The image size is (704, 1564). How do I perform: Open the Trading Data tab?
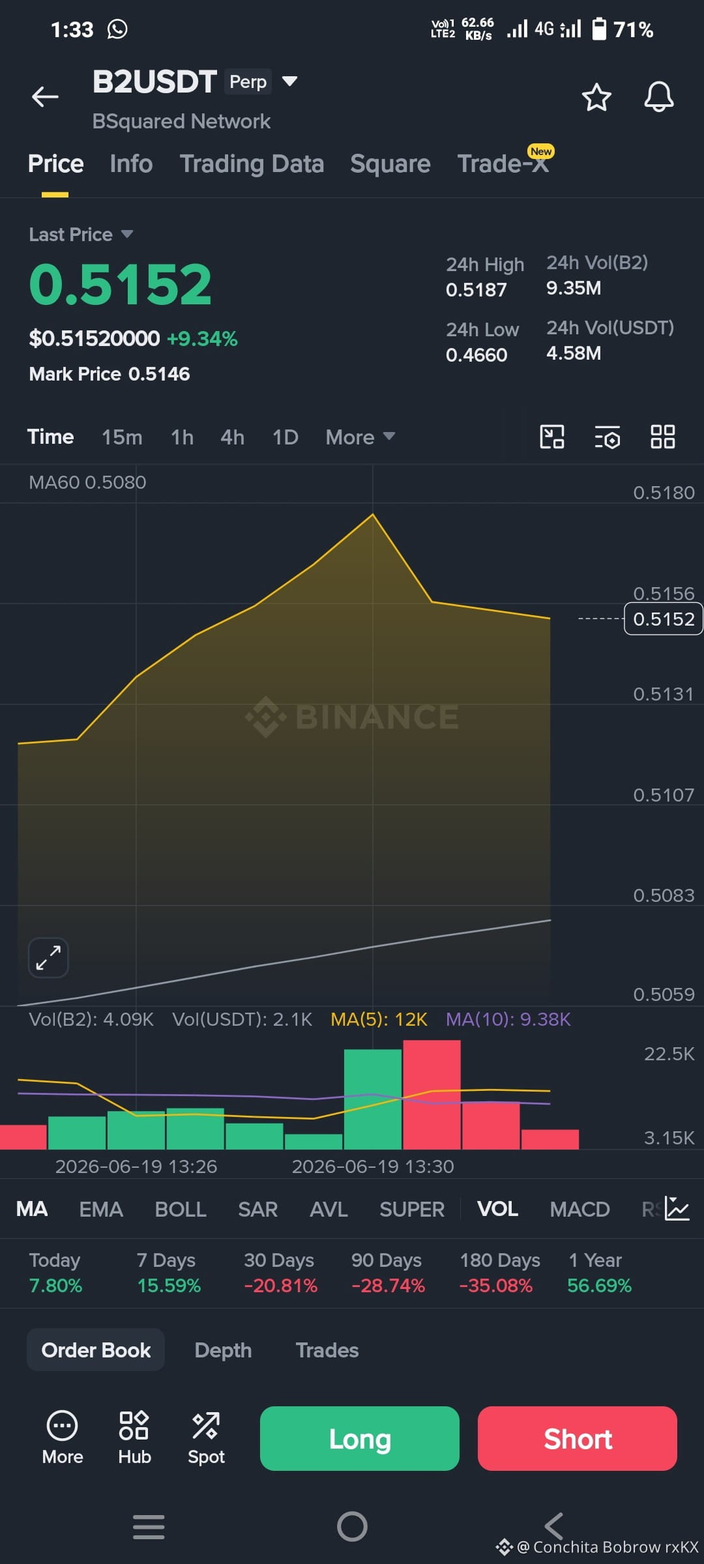click(252, 164)
